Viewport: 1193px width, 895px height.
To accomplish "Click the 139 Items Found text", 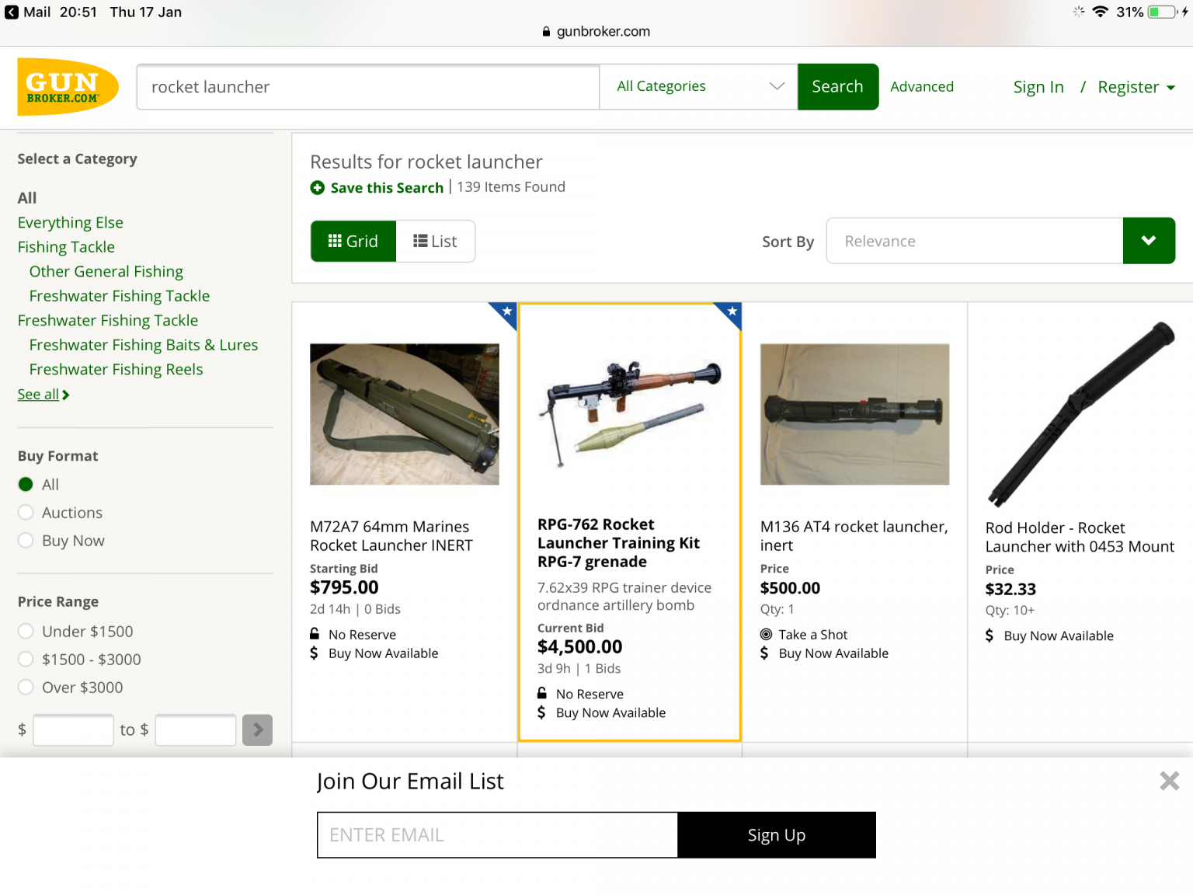I will pos(511,186).
